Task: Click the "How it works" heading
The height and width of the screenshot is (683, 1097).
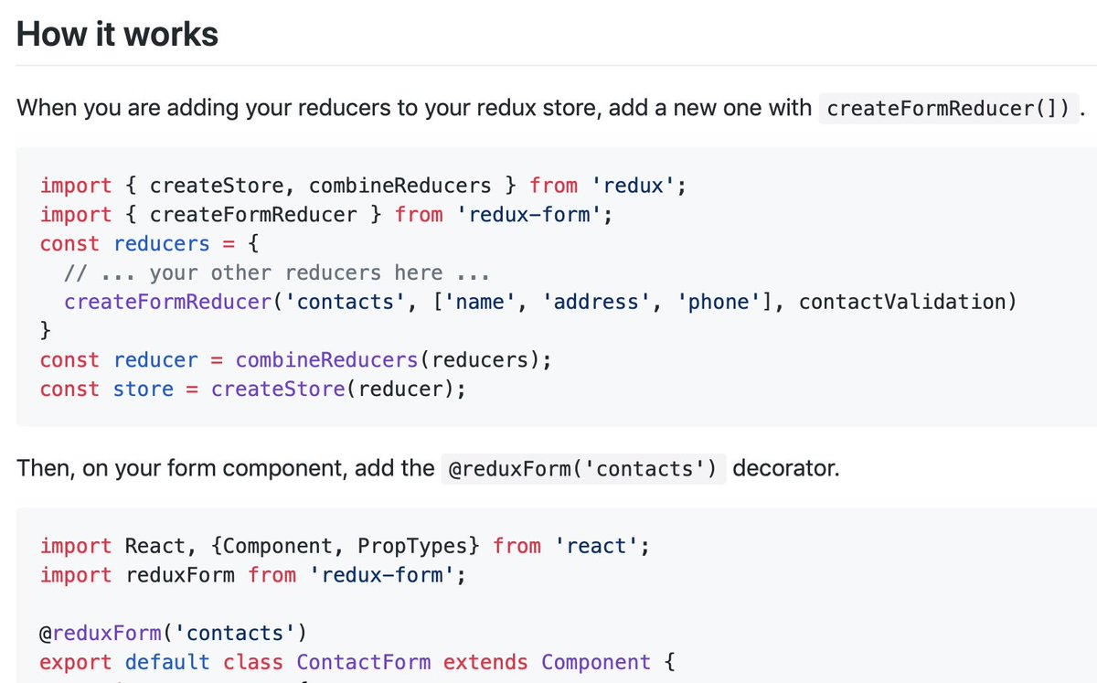Action: [x=117, y=35]
